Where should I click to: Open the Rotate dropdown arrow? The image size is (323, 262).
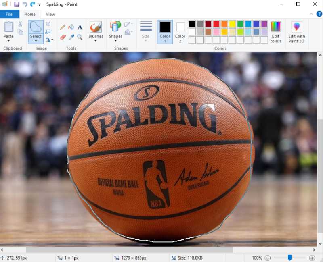[x=52, y=40]
